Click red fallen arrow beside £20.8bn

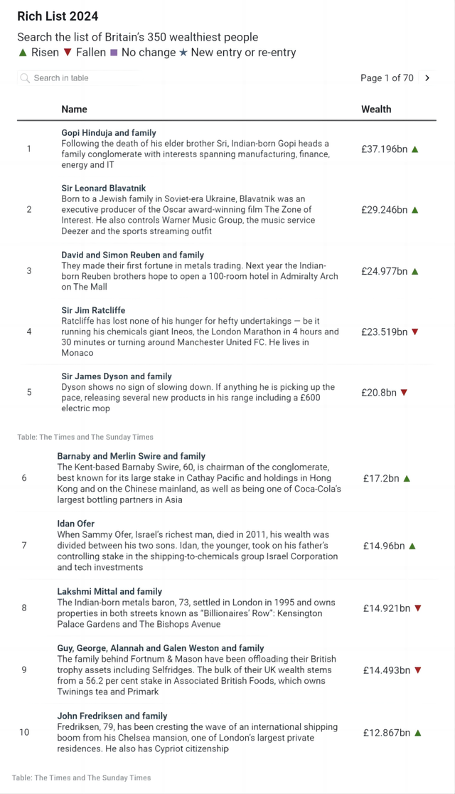coord(404,393)
